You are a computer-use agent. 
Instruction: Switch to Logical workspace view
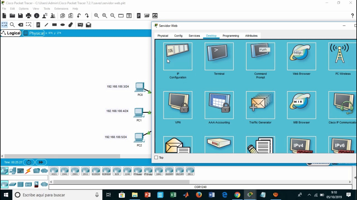click(x=11, y=33)
